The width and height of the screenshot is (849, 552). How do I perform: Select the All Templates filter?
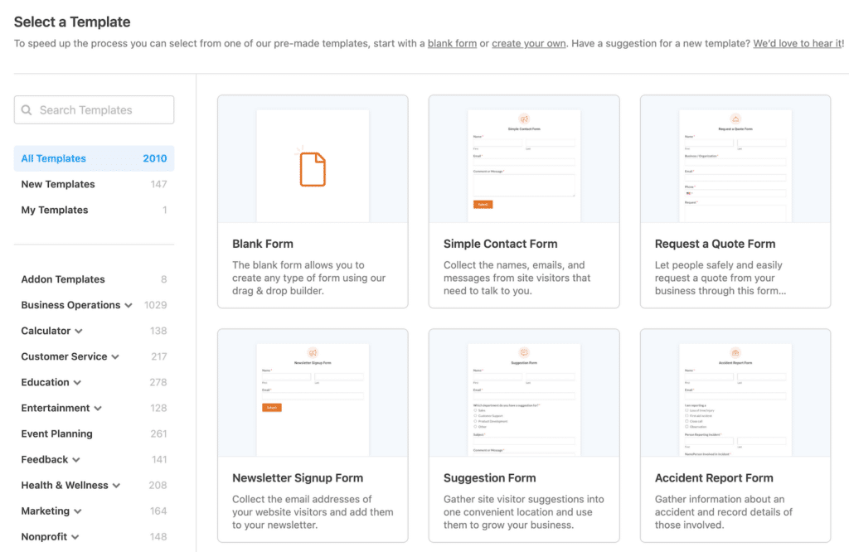(x=53, y=157)
